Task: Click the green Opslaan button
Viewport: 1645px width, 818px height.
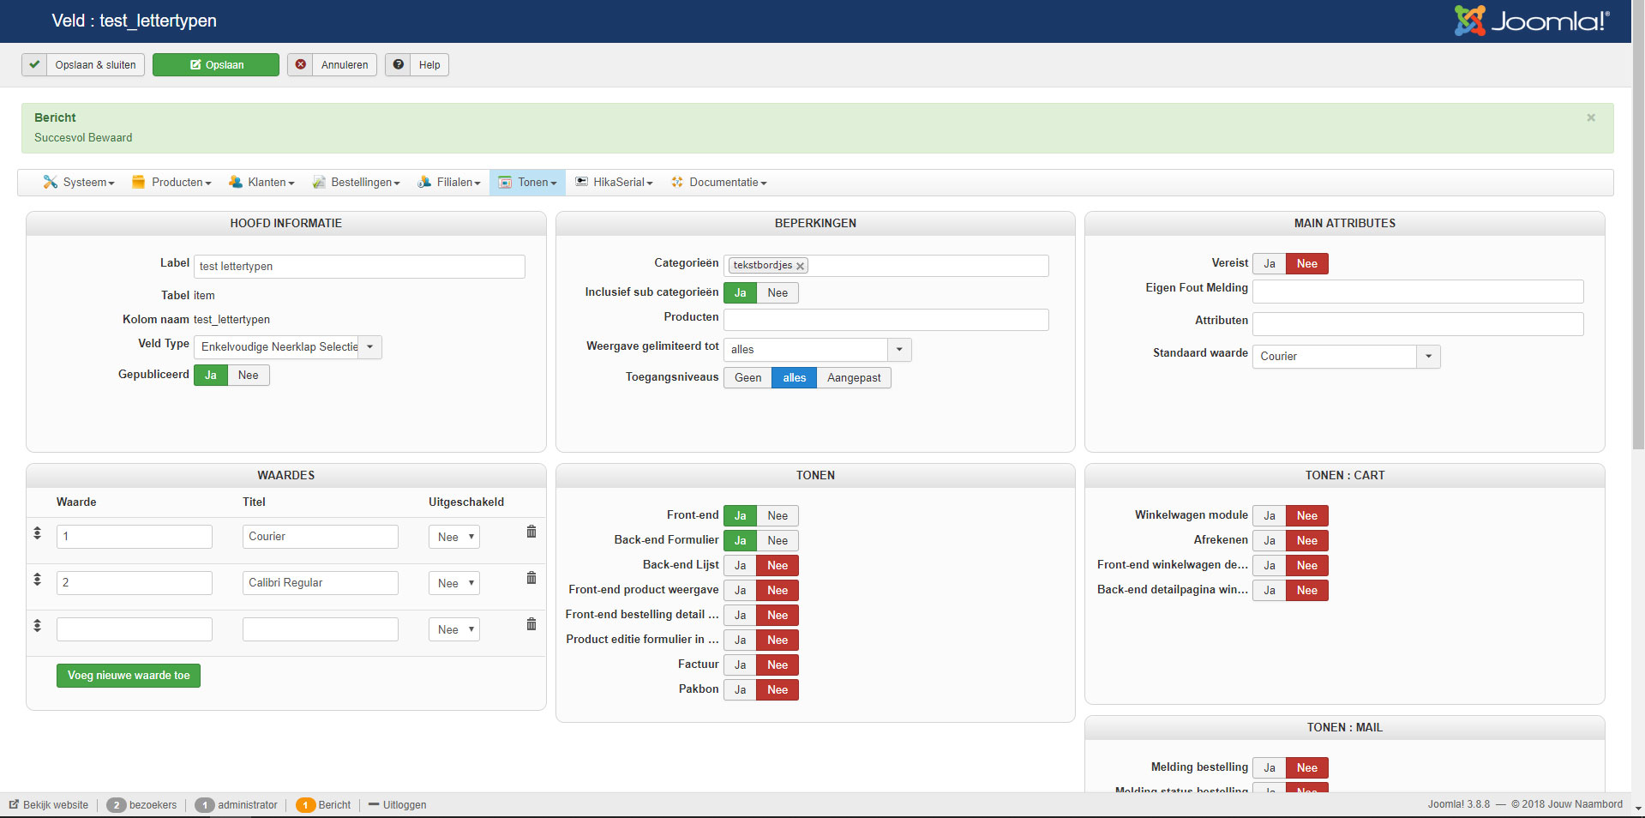Action: coord(216,64)
